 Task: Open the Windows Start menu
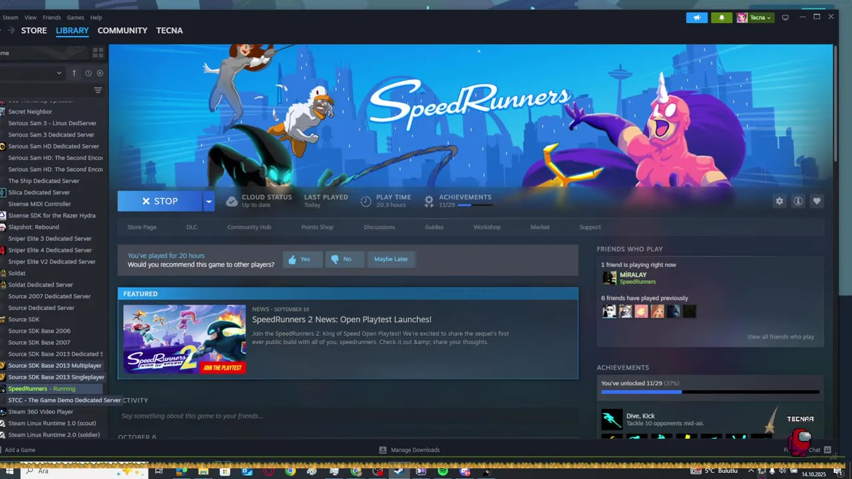click(9, 472)
